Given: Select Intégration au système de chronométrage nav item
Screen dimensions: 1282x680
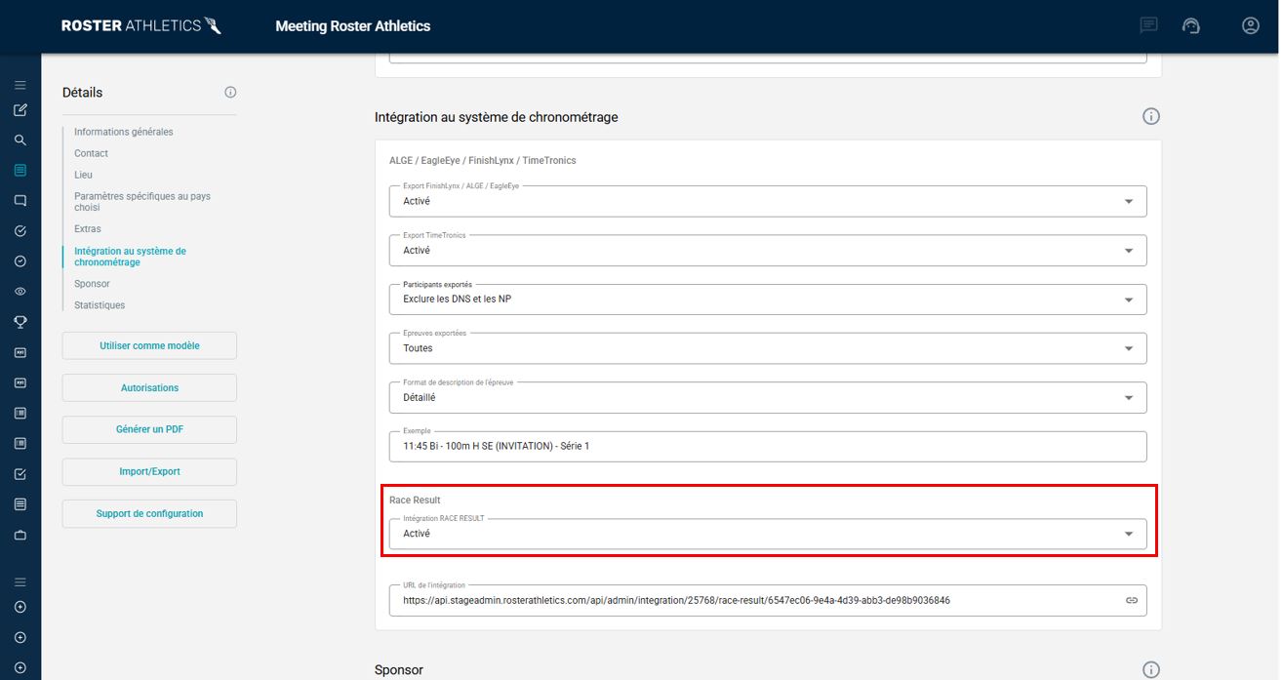Looking at the screenshot, I should tap(130, 257).
